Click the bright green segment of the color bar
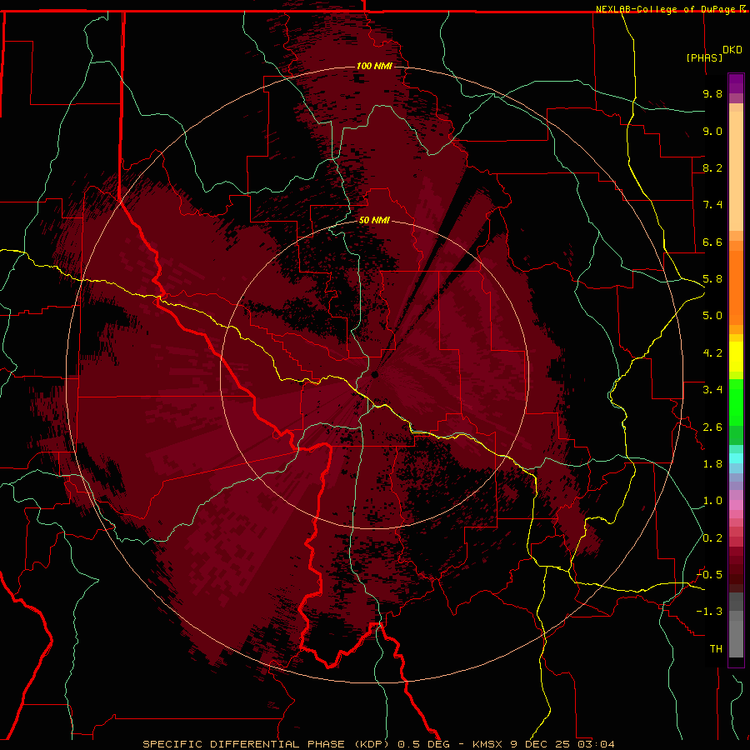The height and width of the screenshot is (750, 750). 736,402
